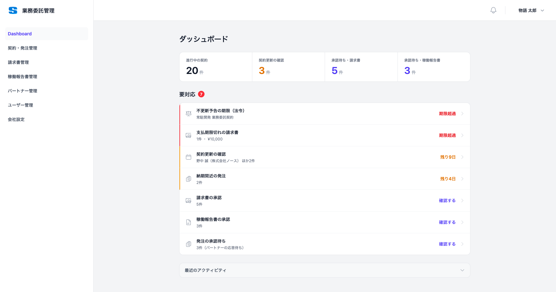The image size is (556, 292).
Task: Click the chevron on 納期間近の発注 row
Action: point(462,179)
